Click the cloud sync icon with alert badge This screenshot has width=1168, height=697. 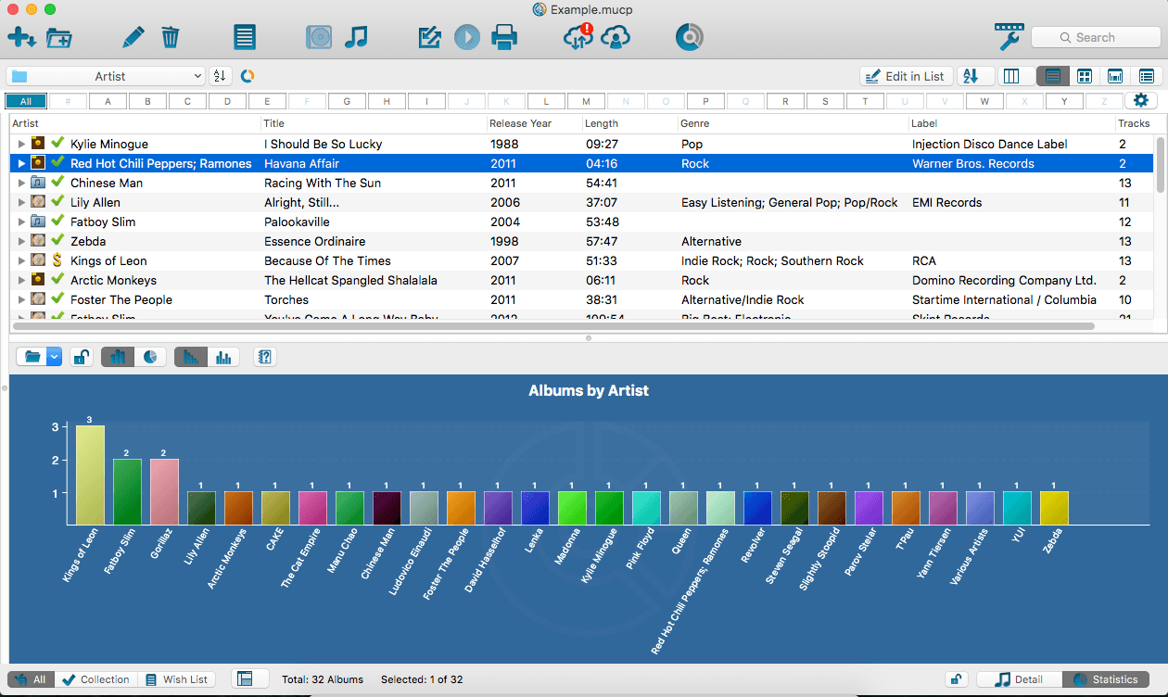click(578, 37)
